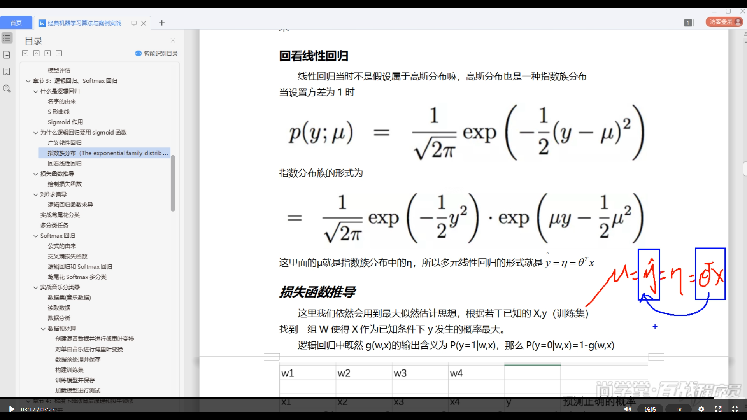Go to 创建混音数据并进行傅里叶变换 in outline
The width and height of the screenshot is (747, 420).
click(x=95, y=339)
